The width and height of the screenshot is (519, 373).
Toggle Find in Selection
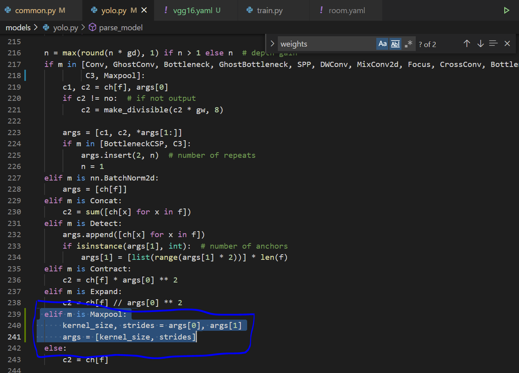[493, 43]
